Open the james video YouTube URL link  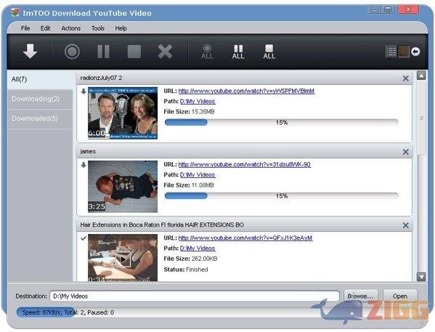[245, 165]
